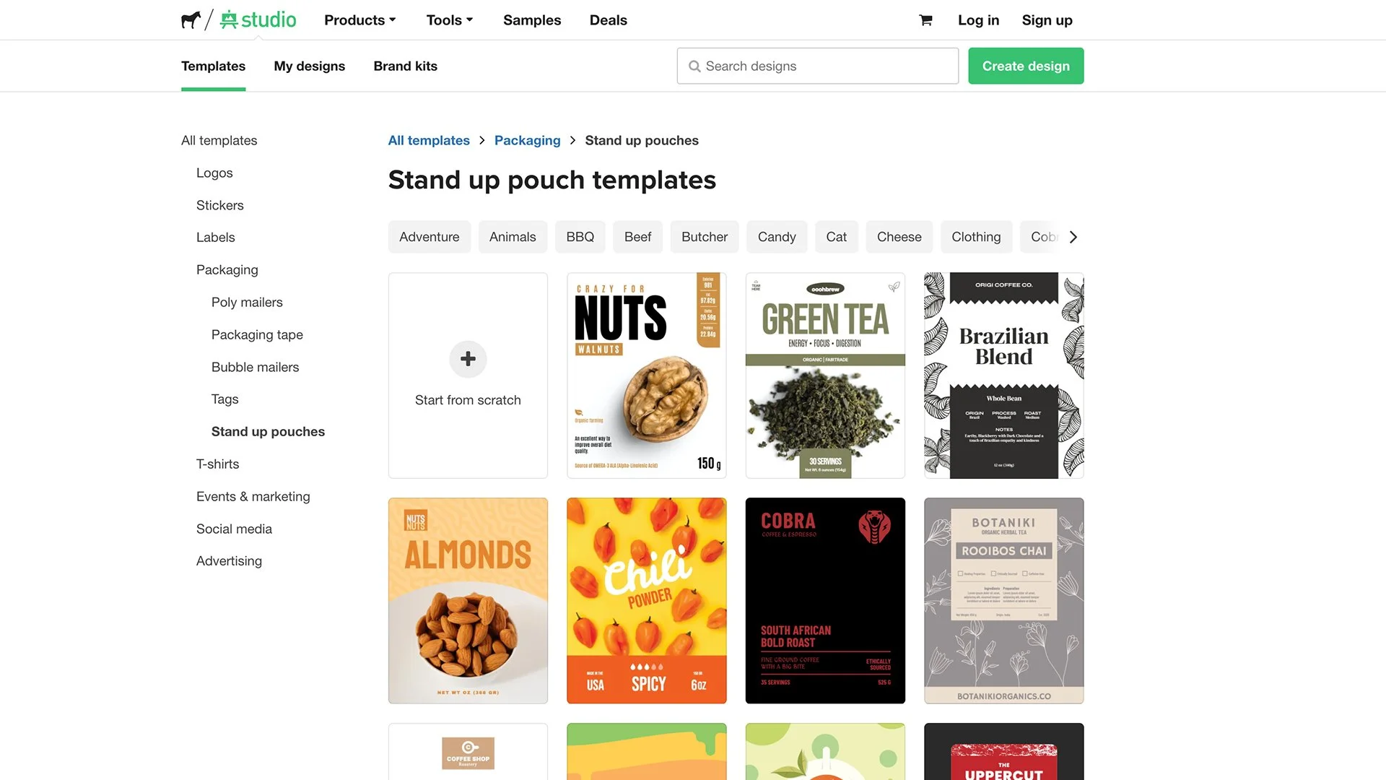
Task: Go to Poly mailers in sidebar
Action: click(x=247, y=302)
